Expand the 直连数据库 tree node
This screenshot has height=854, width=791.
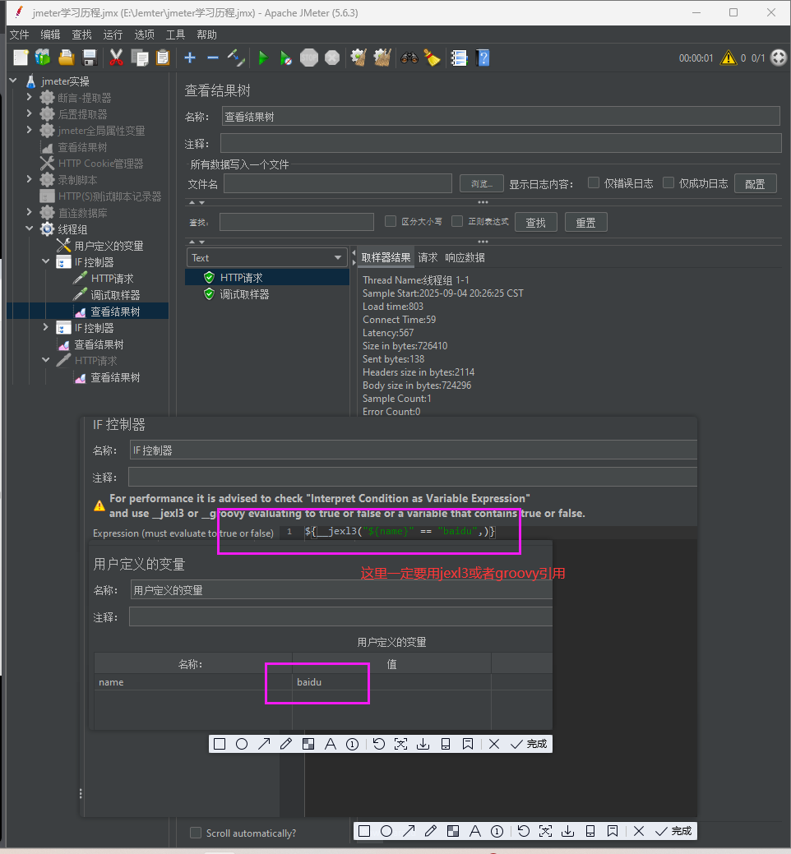[x=30, y=211]
